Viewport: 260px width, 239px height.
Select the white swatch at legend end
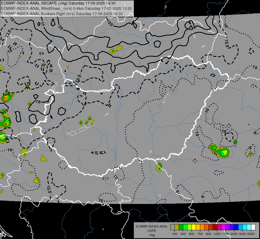click(253, 227)
